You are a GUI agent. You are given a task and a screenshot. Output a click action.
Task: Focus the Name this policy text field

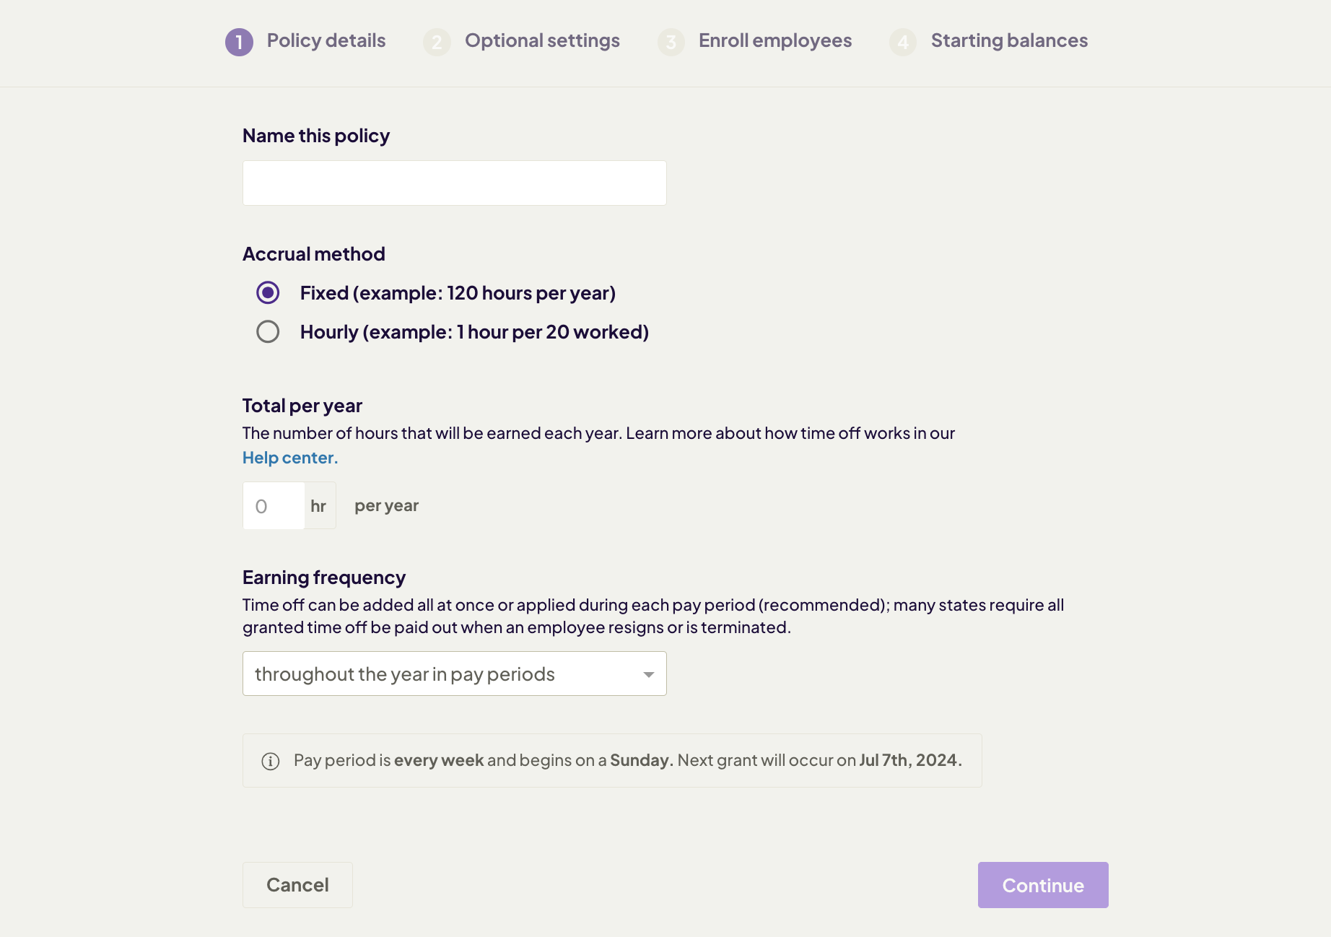click(x=454, y=183)
